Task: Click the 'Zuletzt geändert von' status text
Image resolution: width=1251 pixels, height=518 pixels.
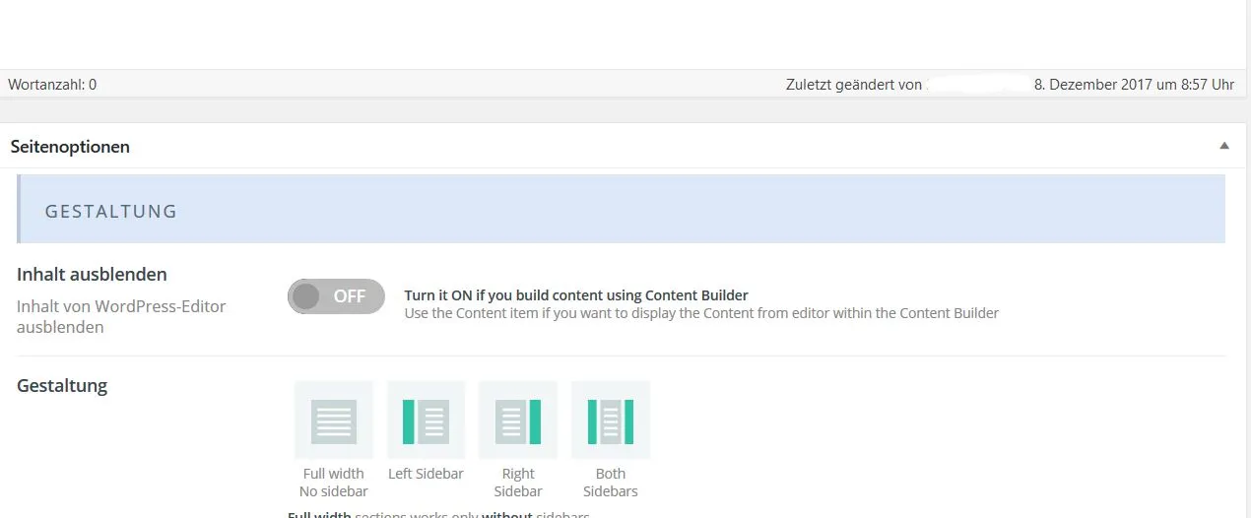Action: point(854,85)
